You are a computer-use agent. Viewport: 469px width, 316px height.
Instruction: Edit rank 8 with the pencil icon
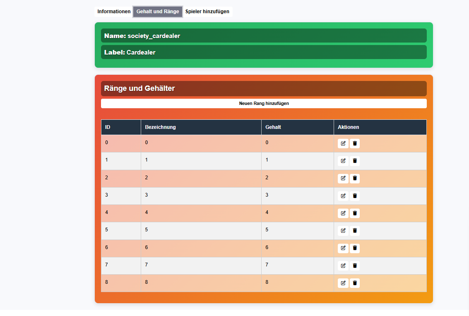(x=343, y=283)
